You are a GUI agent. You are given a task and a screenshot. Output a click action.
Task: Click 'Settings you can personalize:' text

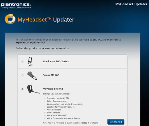point(56,94)
